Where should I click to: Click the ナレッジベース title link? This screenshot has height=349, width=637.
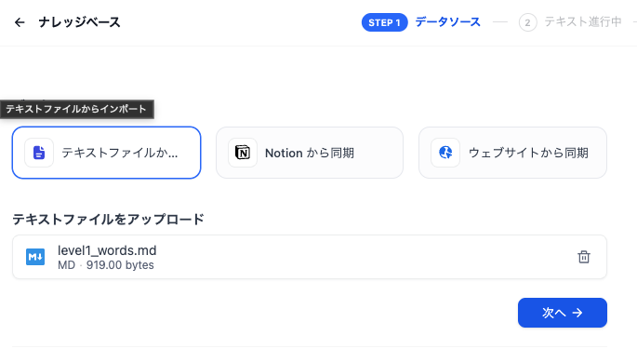pos(80,22)
